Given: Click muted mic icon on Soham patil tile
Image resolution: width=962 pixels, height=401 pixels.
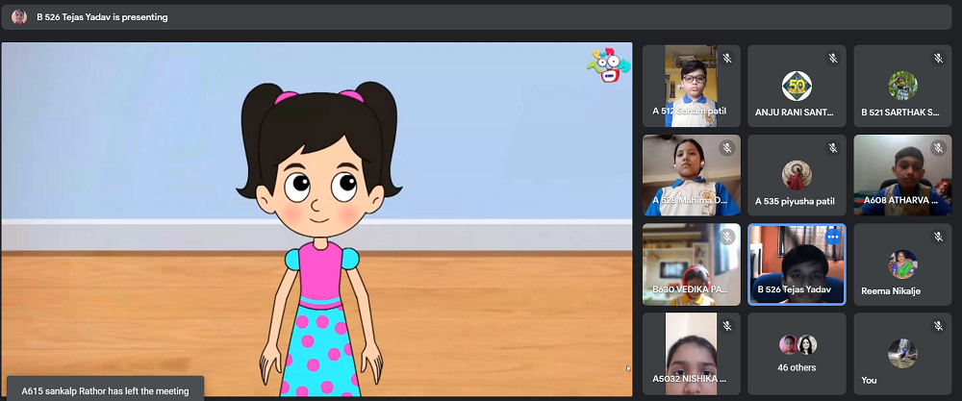Looking at the screenshot, I should tap(727, 59).
